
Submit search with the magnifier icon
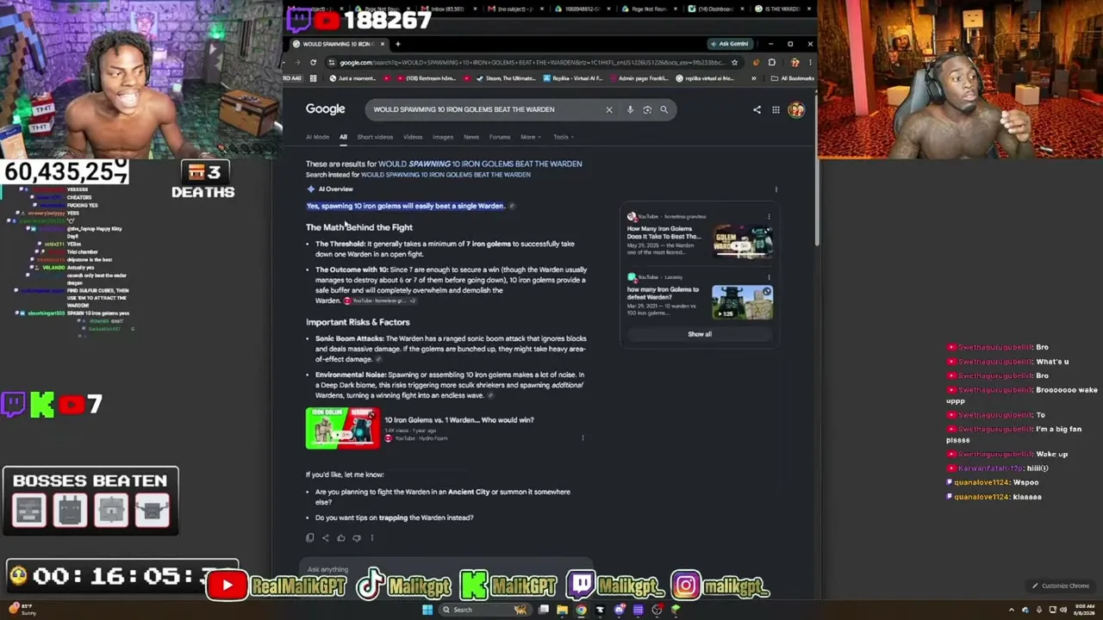point(664,109)
